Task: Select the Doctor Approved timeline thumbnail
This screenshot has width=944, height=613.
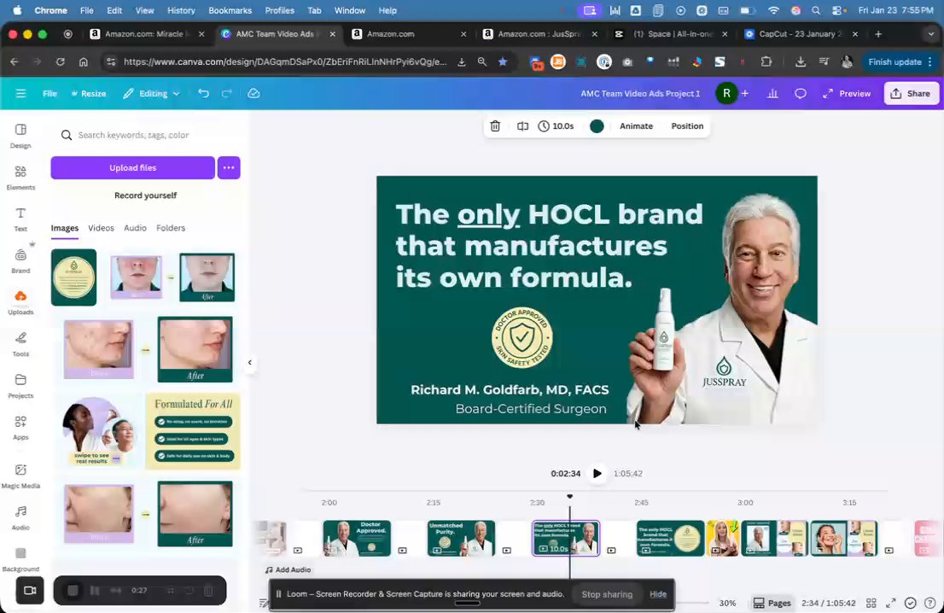Action: pos(357,538)
